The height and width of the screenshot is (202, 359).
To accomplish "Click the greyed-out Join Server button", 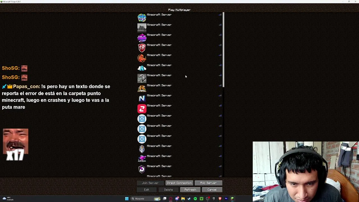I will pos(150,183).
